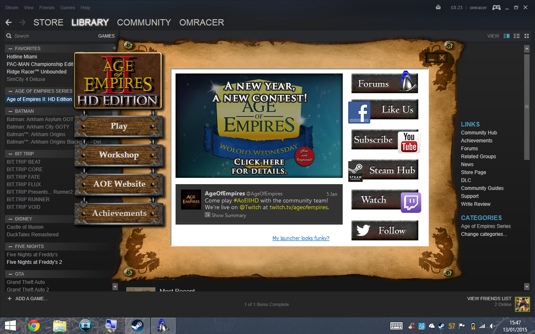Screen dimensions: 535x334
Task: Click the friends avatar thumbnail
Action: pyautogui.click(x=522, y=304)
